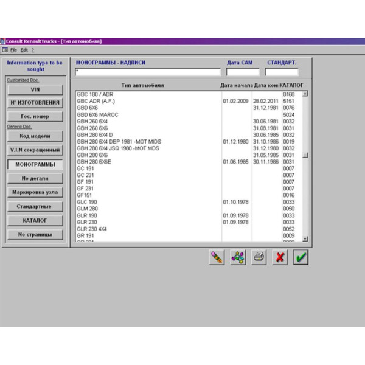Click the Дата САМ input field

[242, 72]
